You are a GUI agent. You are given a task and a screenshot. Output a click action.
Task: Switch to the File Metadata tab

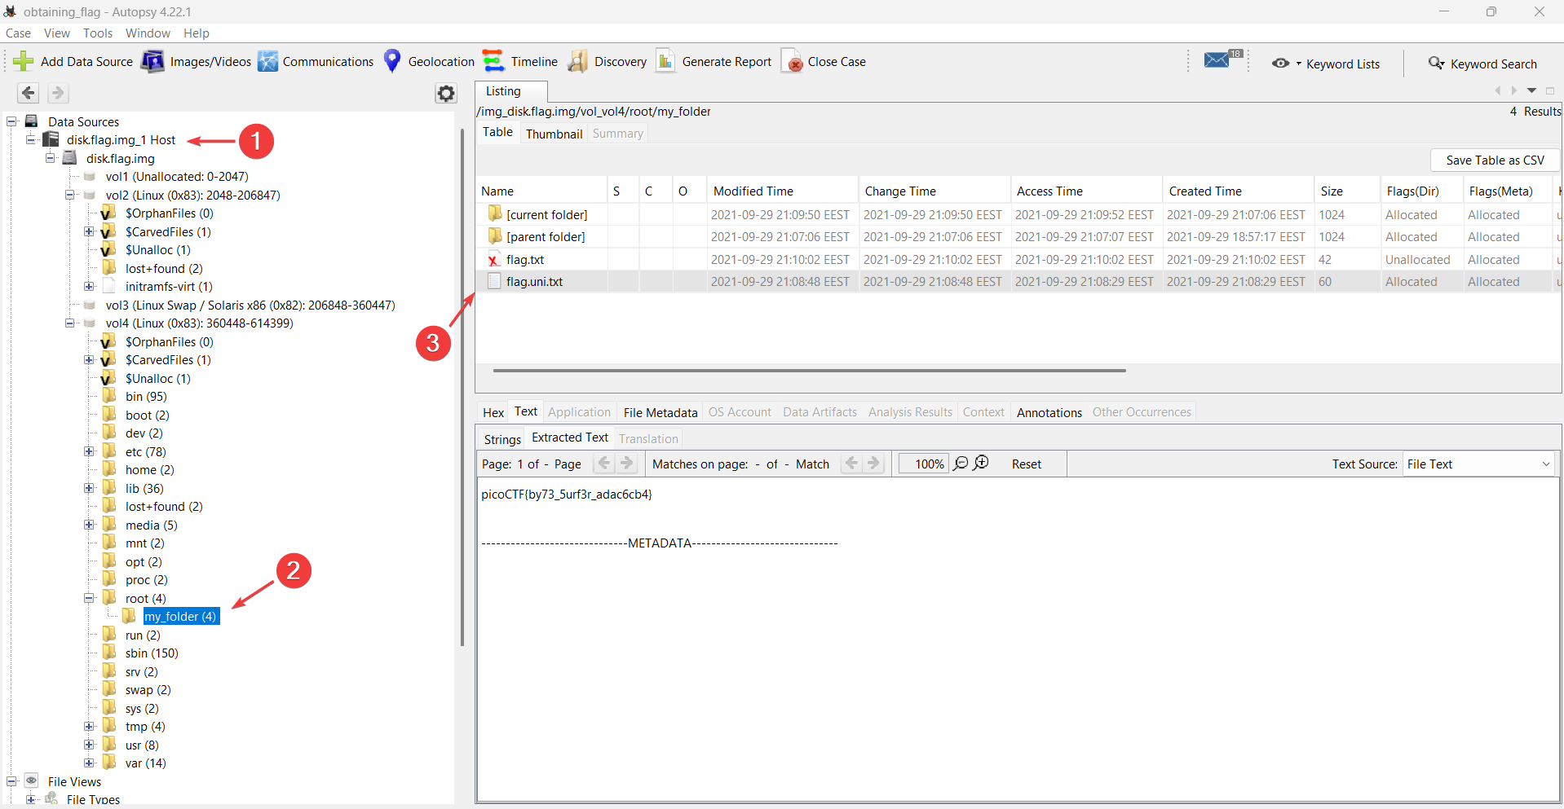point(660,412)
